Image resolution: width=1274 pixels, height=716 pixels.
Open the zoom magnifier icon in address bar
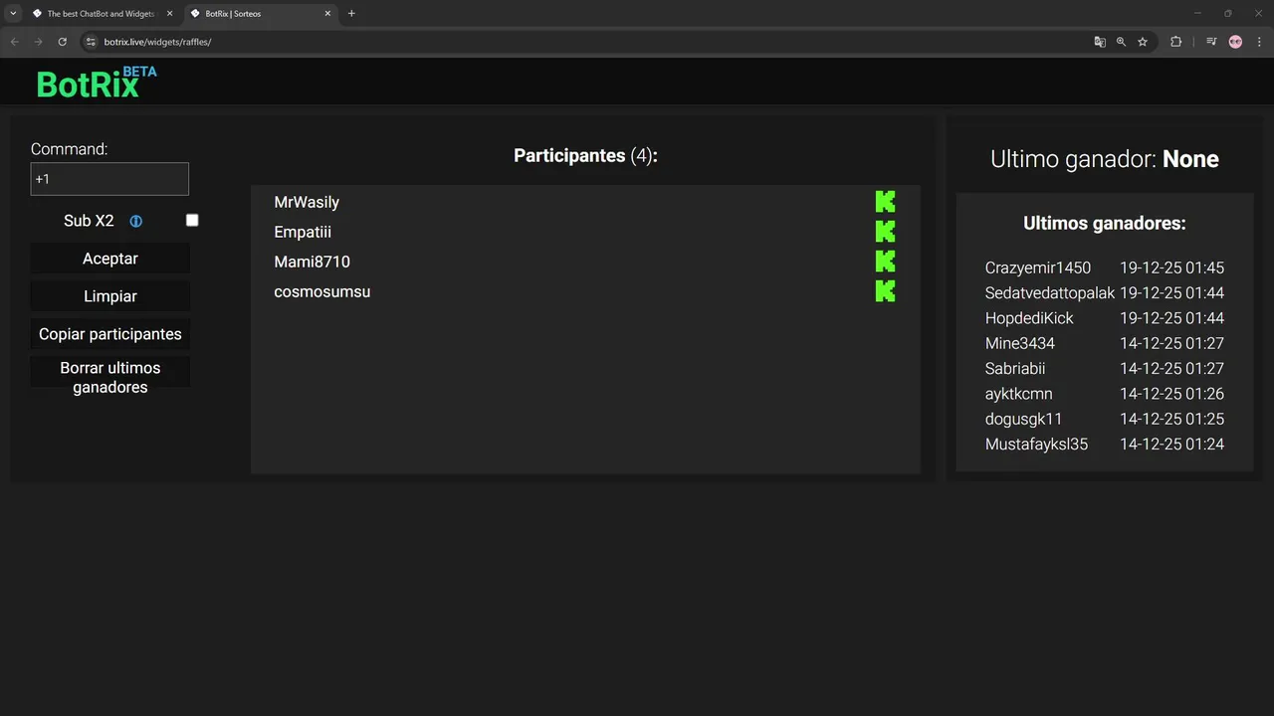1122,42
